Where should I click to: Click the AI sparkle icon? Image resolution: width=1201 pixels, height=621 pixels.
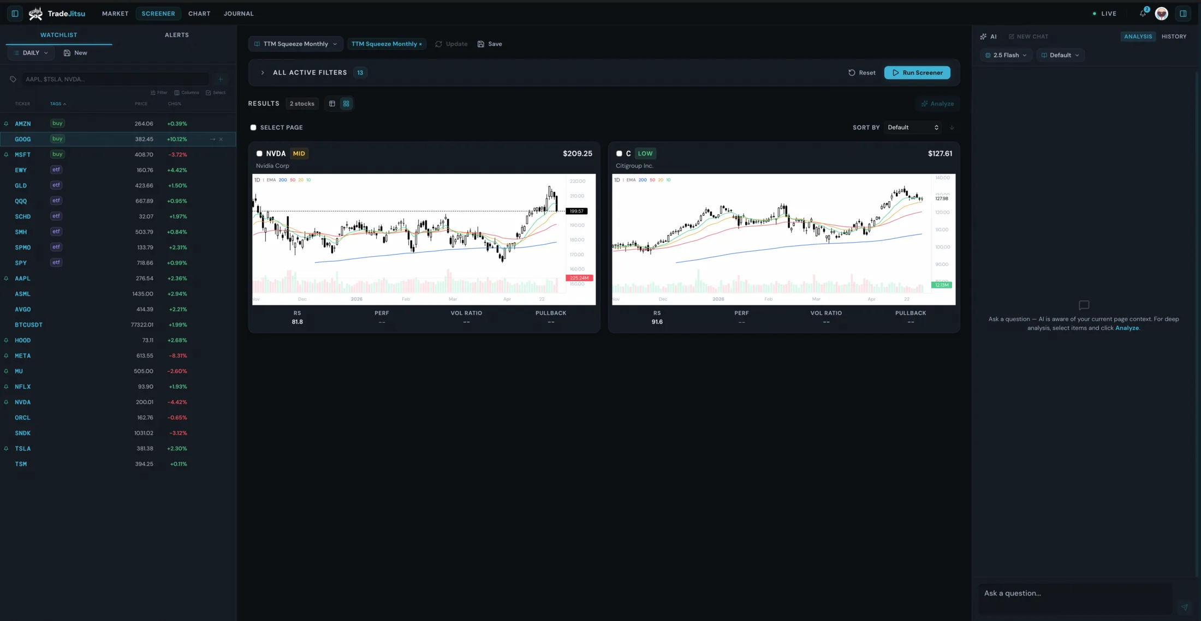click(x=983, y=37)
